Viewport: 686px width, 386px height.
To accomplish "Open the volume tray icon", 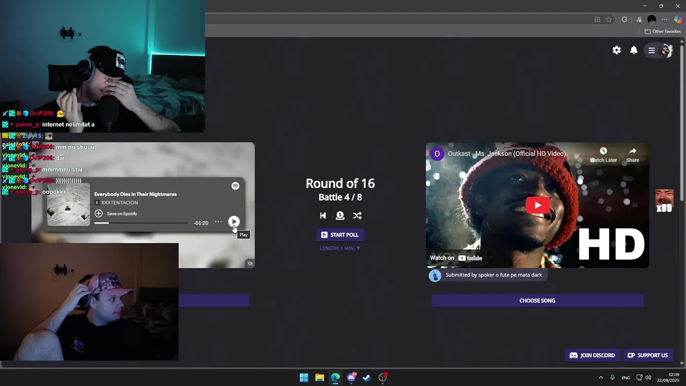I will point(648,377).
